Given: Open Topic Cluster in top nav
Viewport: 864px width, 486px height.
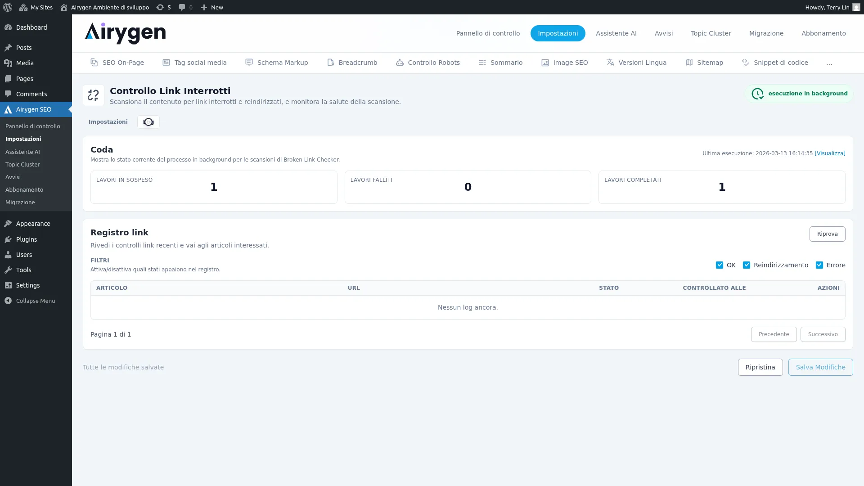Looking at the screenshot, I should pos(711,33).
